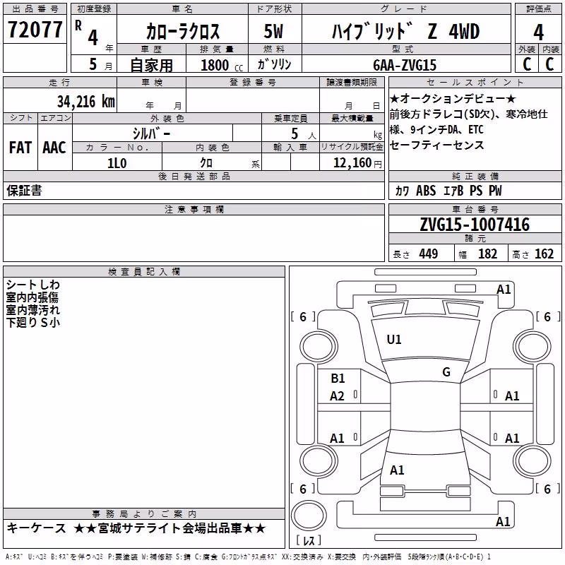Screen dimensions: 565x565
Task: Click the U1 dent mark on the hood
Action: pos(394,340)
